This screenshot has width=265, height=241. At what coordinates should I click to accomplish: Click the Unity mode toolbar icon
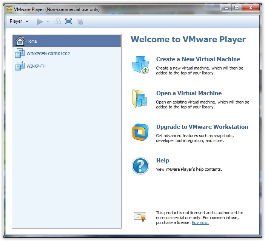click(x=80, y=22)
